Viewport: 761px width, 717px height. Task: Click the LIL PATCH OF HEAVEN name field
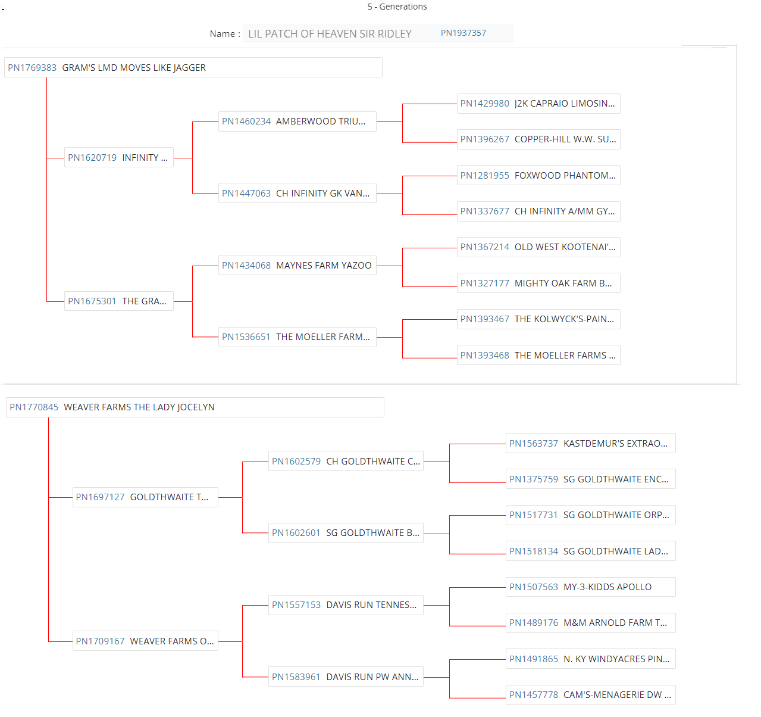[x=330, y=34]
